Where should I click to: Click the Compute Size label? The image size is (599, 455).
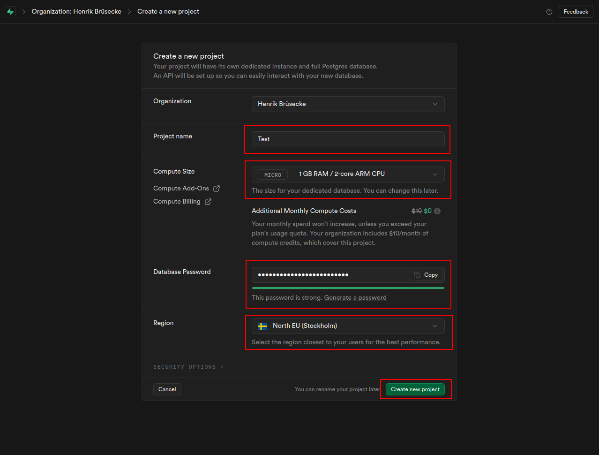174,172
